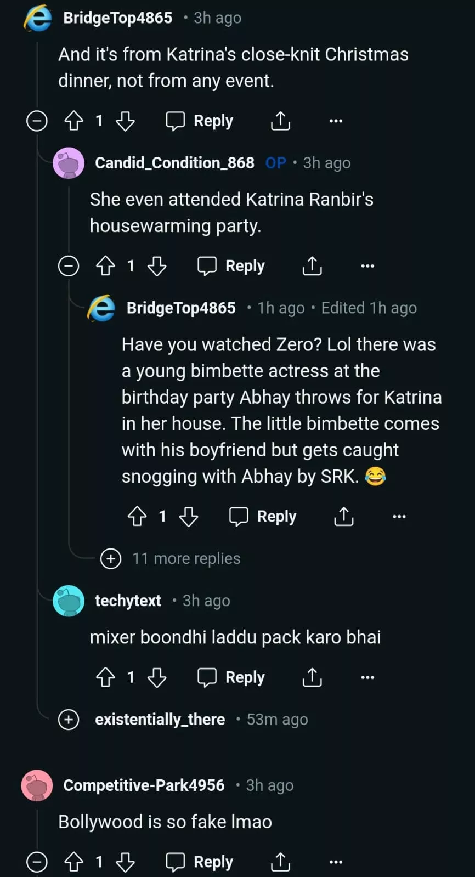Share techytext's boondhi laddu comment

point(312,677)
